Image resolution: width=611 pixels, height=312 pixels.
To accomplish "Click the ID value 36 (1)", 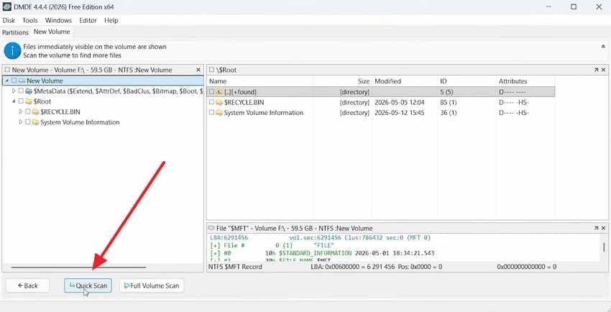I will [x=449, y=113].
